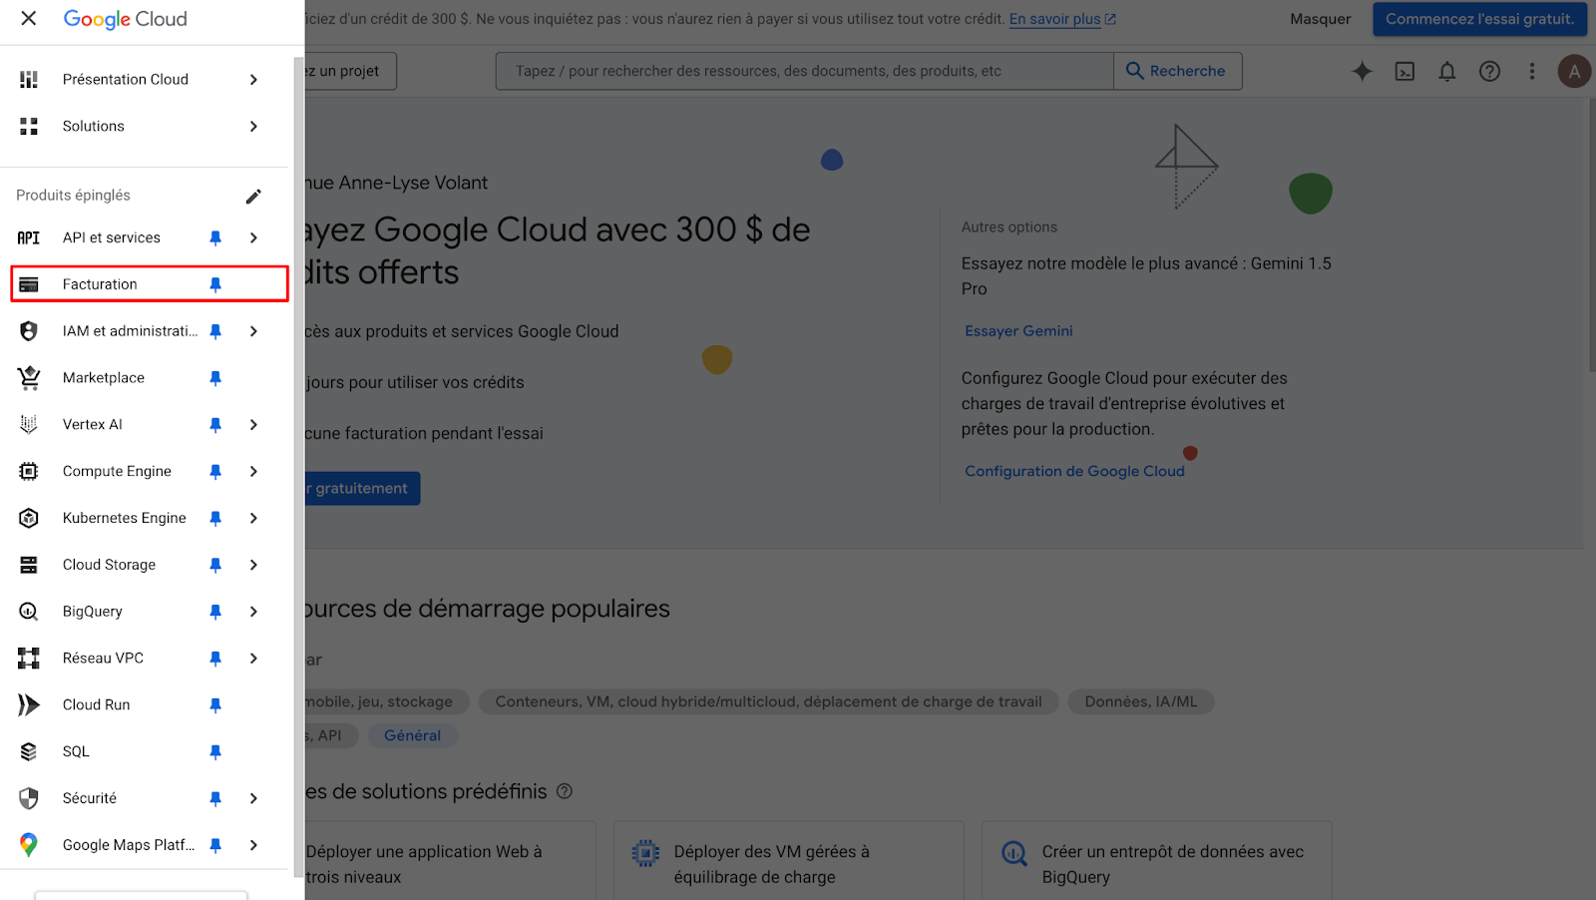Unpin Cloud Storage
Screen dimensions: 1596x900
215,565
